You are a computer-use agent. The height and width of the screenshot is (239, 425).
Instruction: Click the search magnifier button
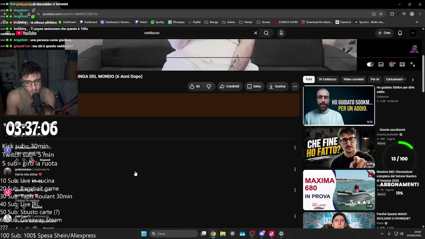266,33
